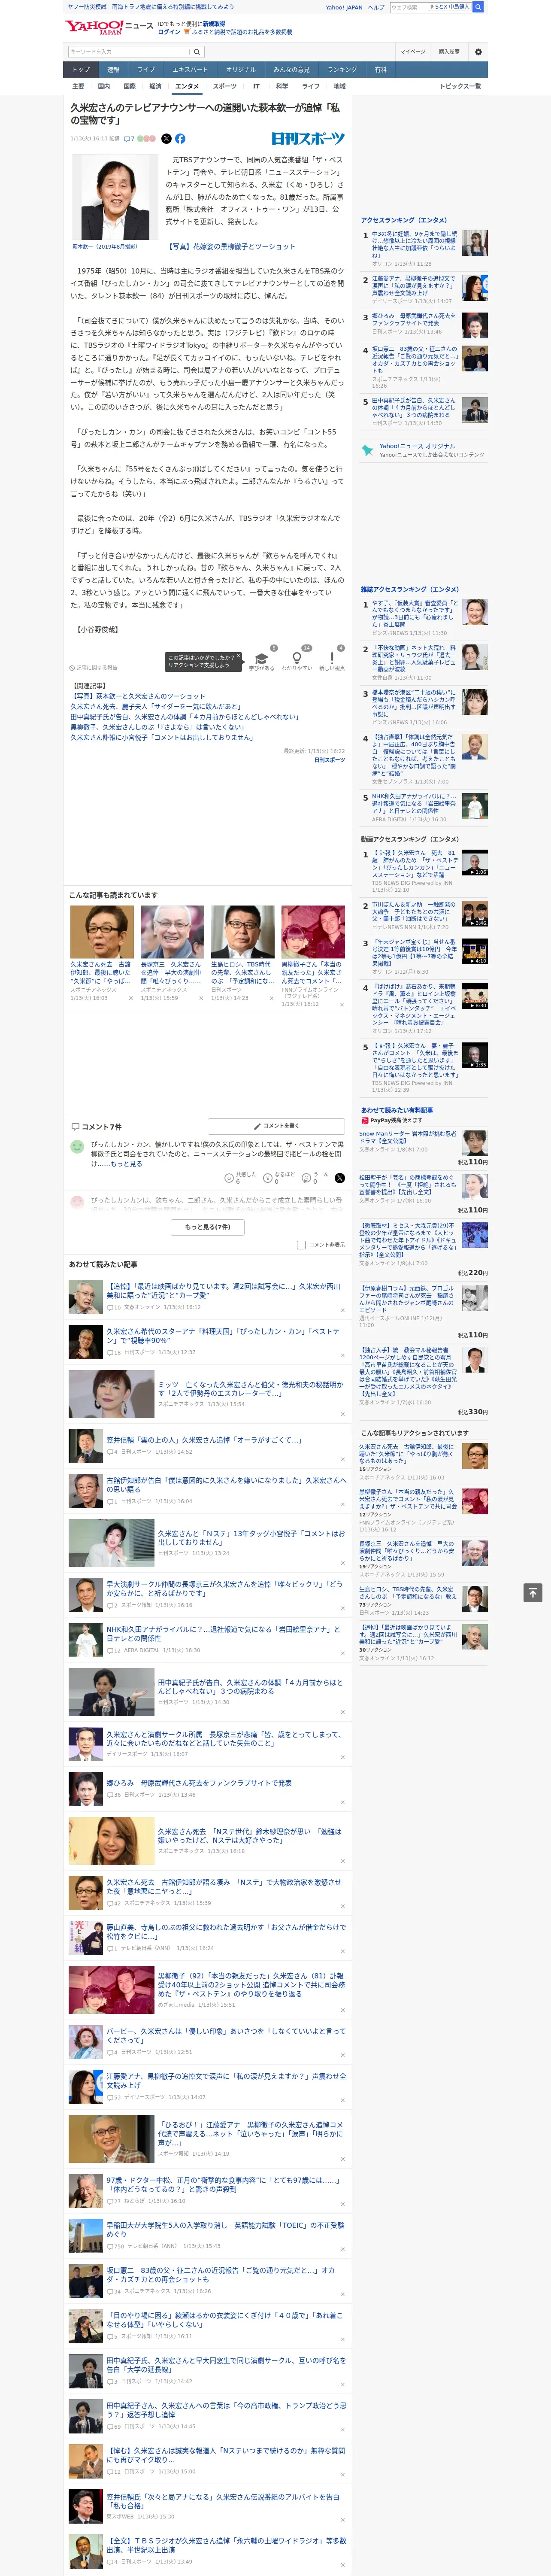Select 国内 category
Viewport: 551px width, 2576px height.
pyautogui.click(x=104, y=86)
